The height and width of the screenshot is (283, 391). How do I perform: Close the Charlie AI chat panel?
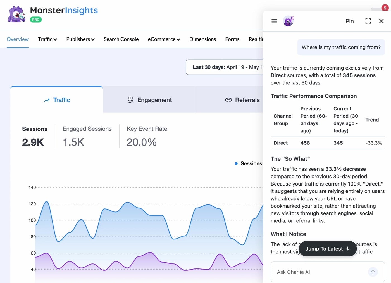coord(381,21)
